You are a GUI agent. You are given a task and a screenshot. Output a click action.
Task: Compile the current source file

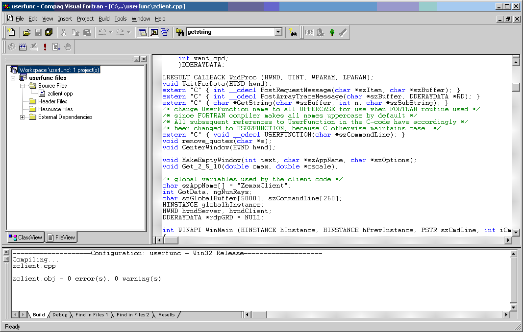[11, 47]
